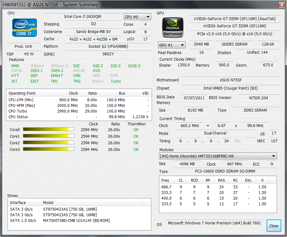
Task: Click the 2048 MB video memory field
Action: tap(201, 44)
